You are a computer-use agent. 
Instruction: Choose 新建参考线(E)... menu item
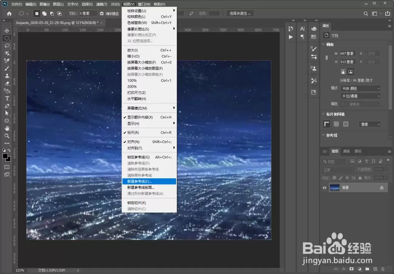149,181
